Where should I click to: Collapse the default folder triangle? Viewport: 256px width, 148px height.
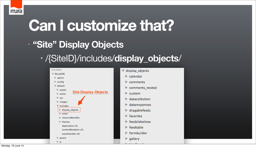[55, 86]
